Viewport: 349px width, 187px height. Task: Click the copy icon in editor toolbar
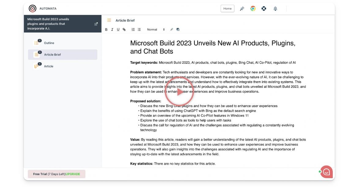[x=178, y=29]
